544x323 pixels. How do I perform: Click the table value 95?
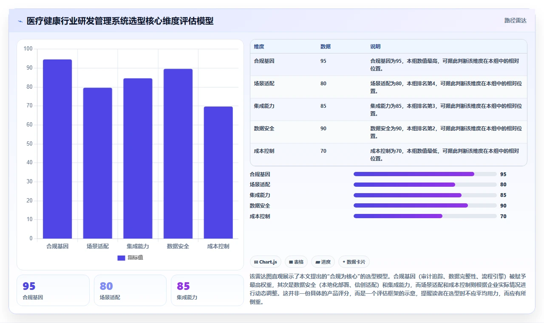[x=323, y=61]
